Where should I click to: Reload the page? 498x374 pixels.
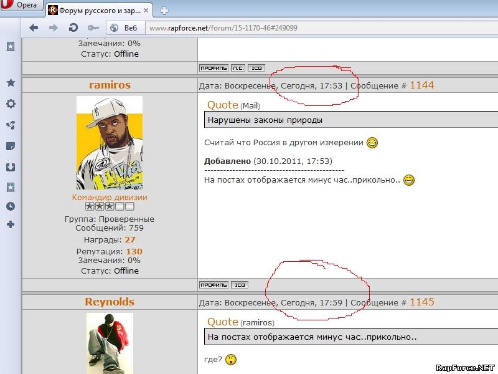pyautogui.click(x=73, y=28)
